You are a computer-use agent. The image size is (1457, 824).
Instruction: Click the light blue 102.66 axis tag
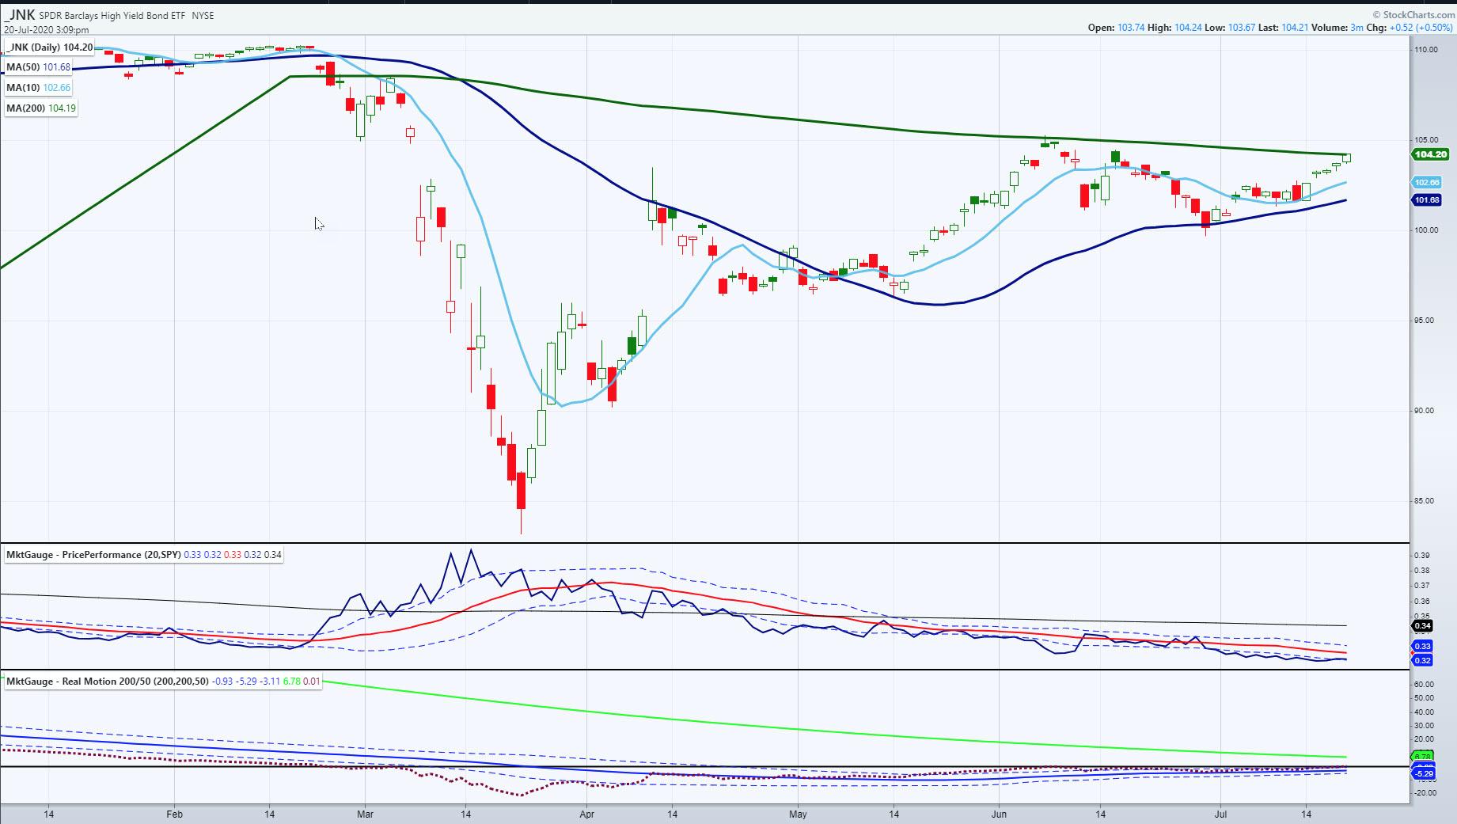[1426, 183]
